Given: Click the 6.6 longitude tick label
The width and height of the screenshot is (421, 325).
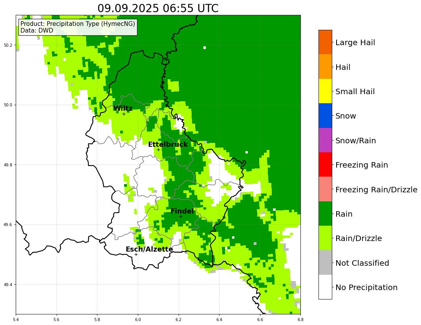Looking at the screenshot, I should pyautogui.click(x=260, y=320).
